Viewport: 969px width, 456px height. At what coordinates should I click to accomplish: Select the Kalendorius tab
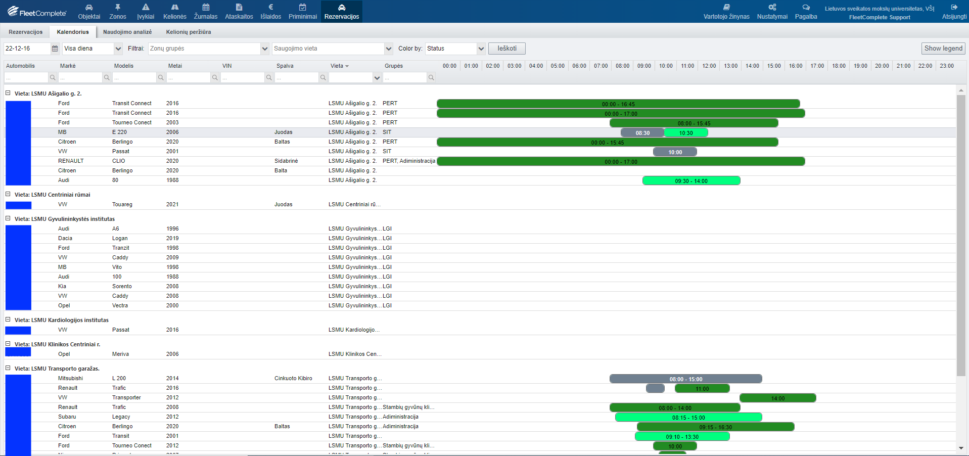pos(73,32)
